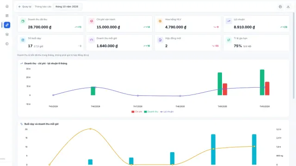Click the revenue note text below the cards
This screenshot has height=166, width=296.
pos(53,55)
